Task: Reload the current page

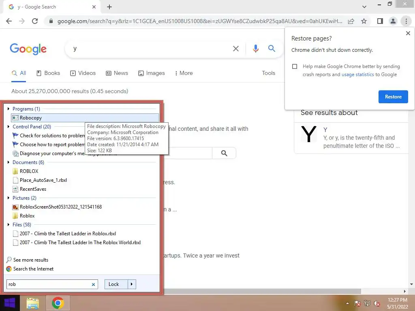Action: (35, 21)
